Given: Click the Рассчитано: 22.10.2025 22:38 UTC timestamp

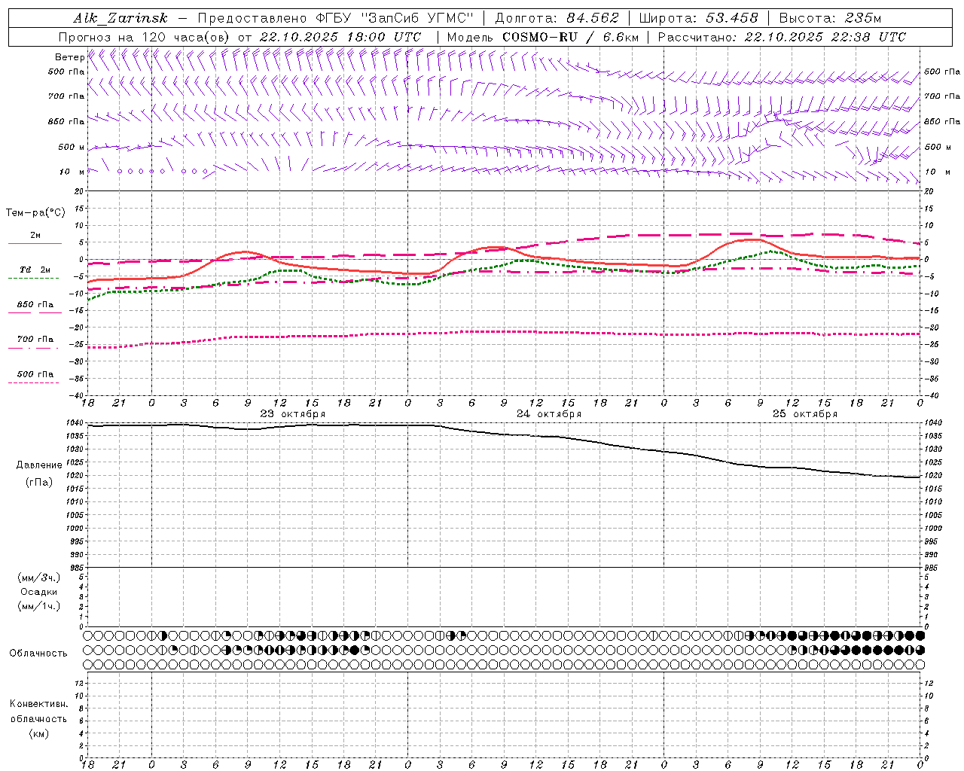Looking at the screenshot, I should click(781, 37).
